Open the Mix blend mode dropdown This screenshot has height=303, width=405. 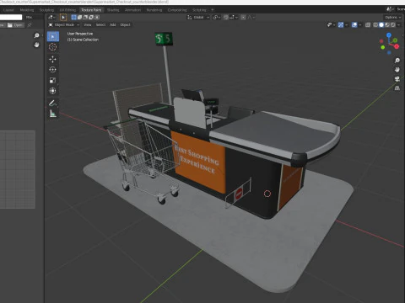[33, 18]
